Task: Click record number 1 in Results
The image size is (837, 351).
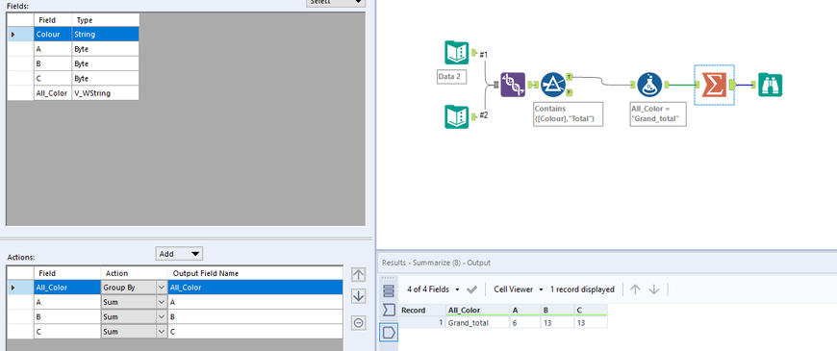Action: coord(422,322)
